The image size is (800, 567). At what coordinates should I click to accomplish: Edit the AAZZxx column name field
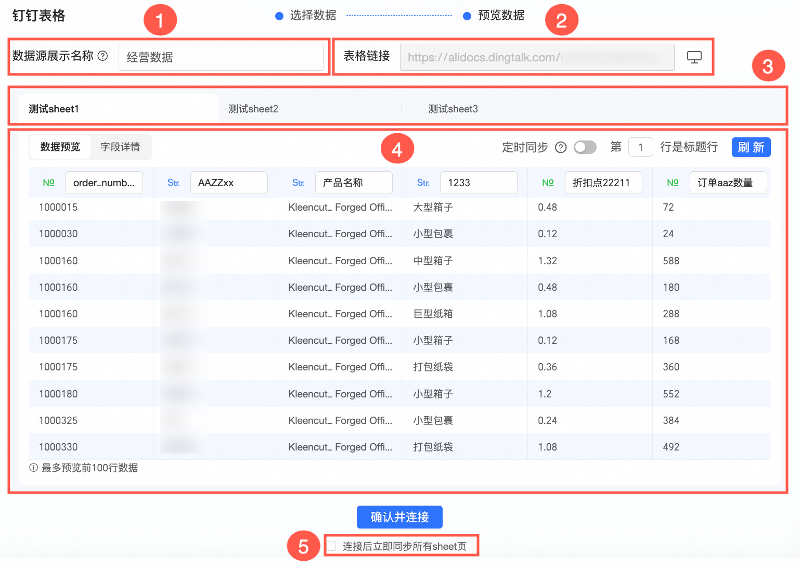(x=229, y=183)
